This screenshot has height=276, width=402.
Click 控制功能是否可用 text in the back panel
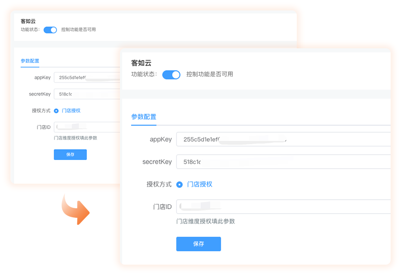coord(78,30)
